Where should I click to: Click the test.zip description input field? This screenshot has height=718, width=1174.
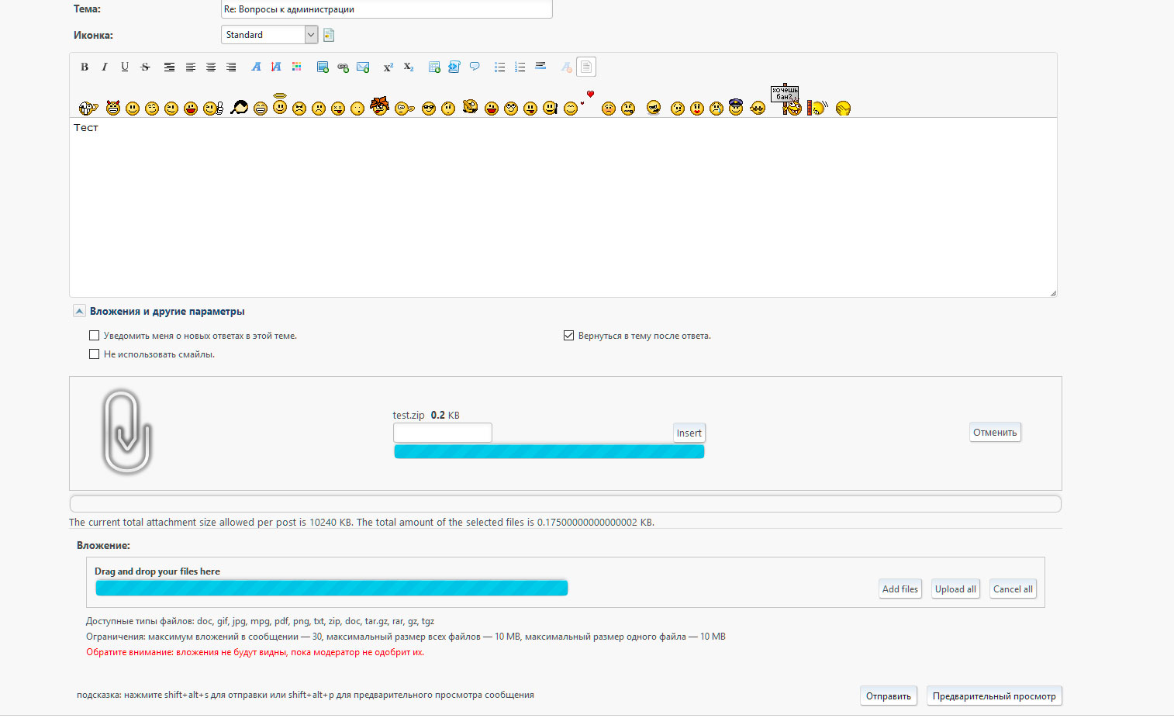[x=443, y=433]
